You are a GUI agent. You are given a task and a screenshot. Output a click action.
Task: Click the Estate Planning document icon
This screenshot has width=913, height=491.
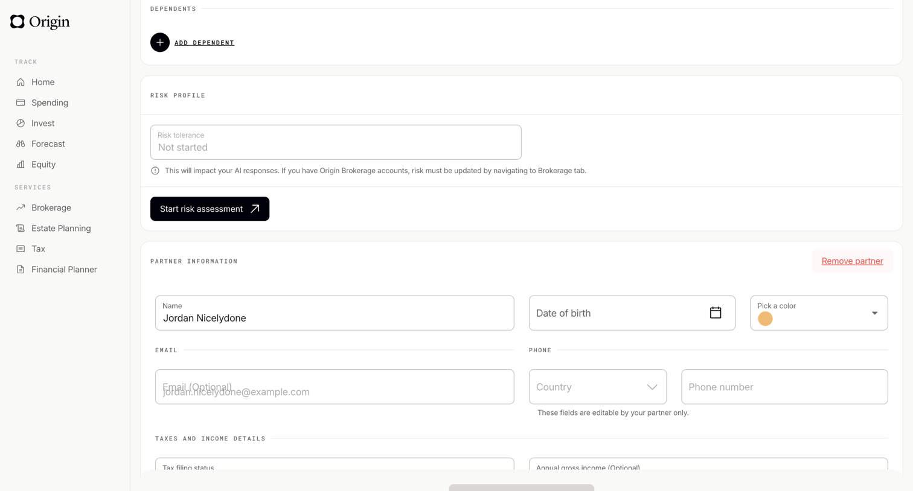[21, 228]
